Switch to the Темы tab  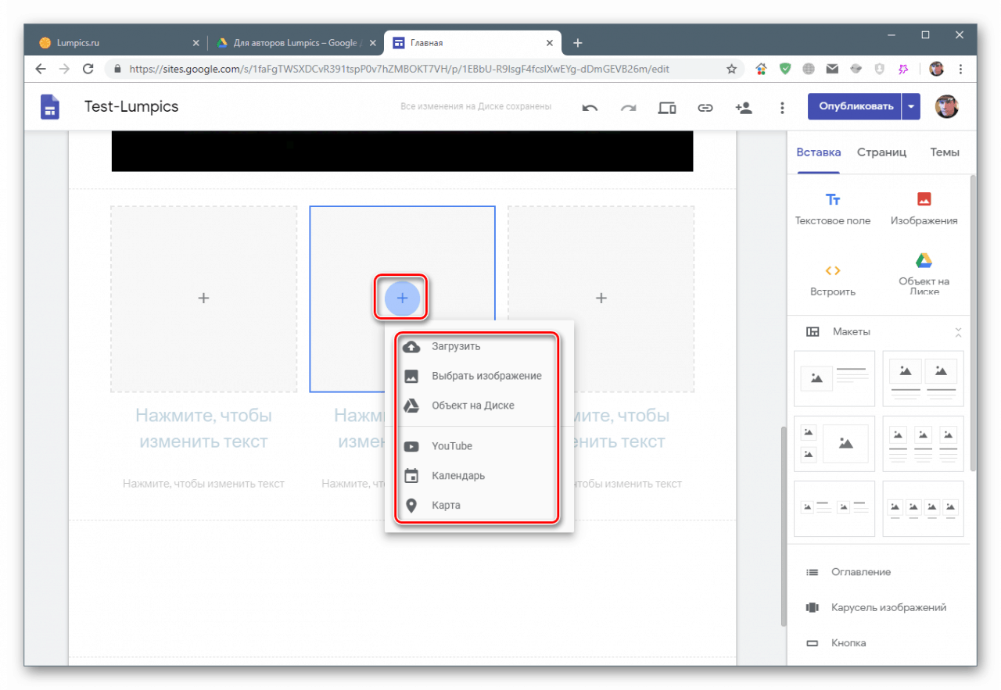[x=945, y=152]
